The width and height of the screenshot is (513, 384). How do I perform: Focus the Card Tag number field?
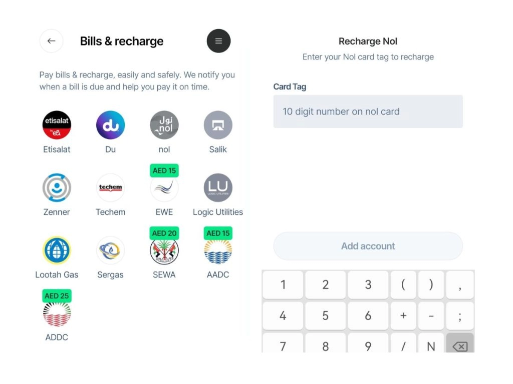368,111
